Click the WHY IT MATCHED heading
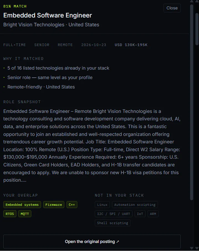 23,59
